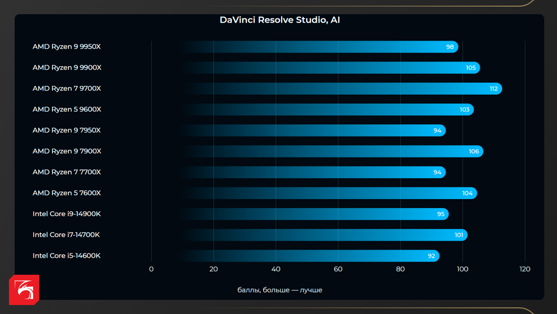Click the axis tick label 100
The height and width of the screenshot is (314, 557).
[463, 269]
